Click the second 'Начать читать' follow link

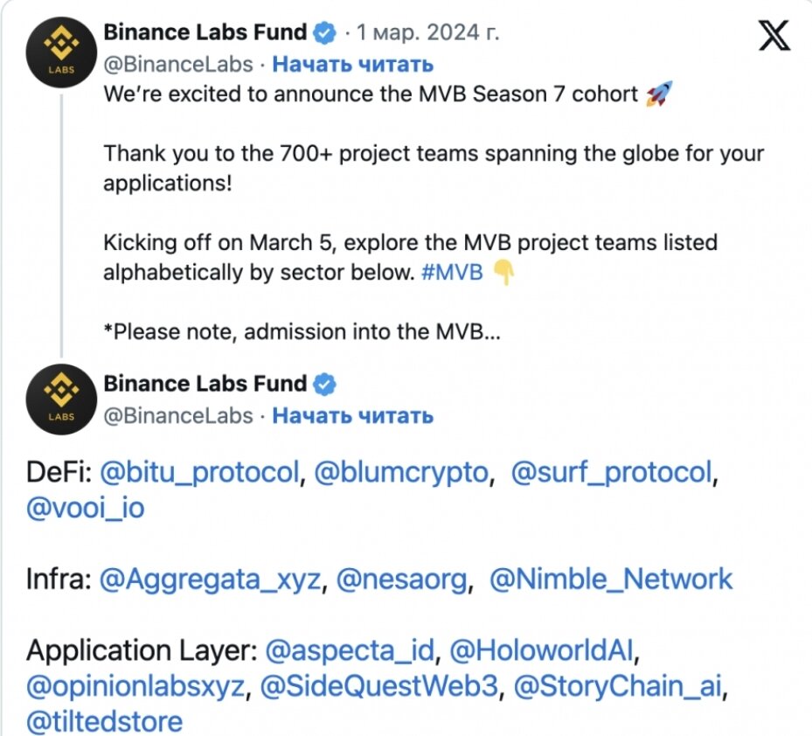(x=352, y=416)
